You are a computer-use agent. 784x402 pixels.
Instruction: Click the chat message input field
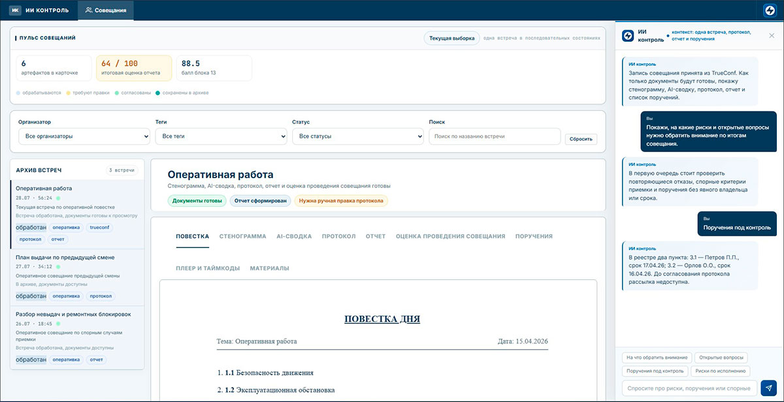pyautogui.click(x=689, y=388)
